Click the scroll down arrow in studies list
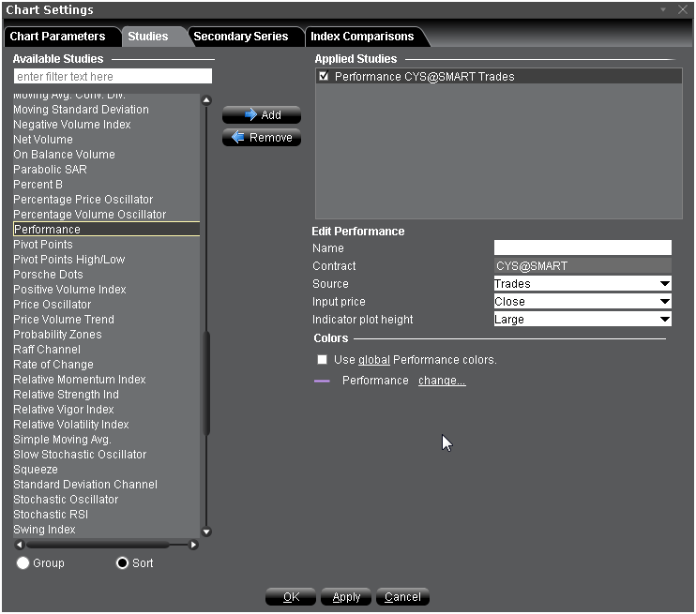This screenshot has height=614, width=696. tap(206, 532)
